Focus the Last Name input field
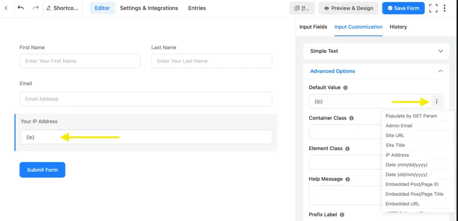The height and width of the screenshot is (221, 458). pyautogui.click(x=212, y=61)
